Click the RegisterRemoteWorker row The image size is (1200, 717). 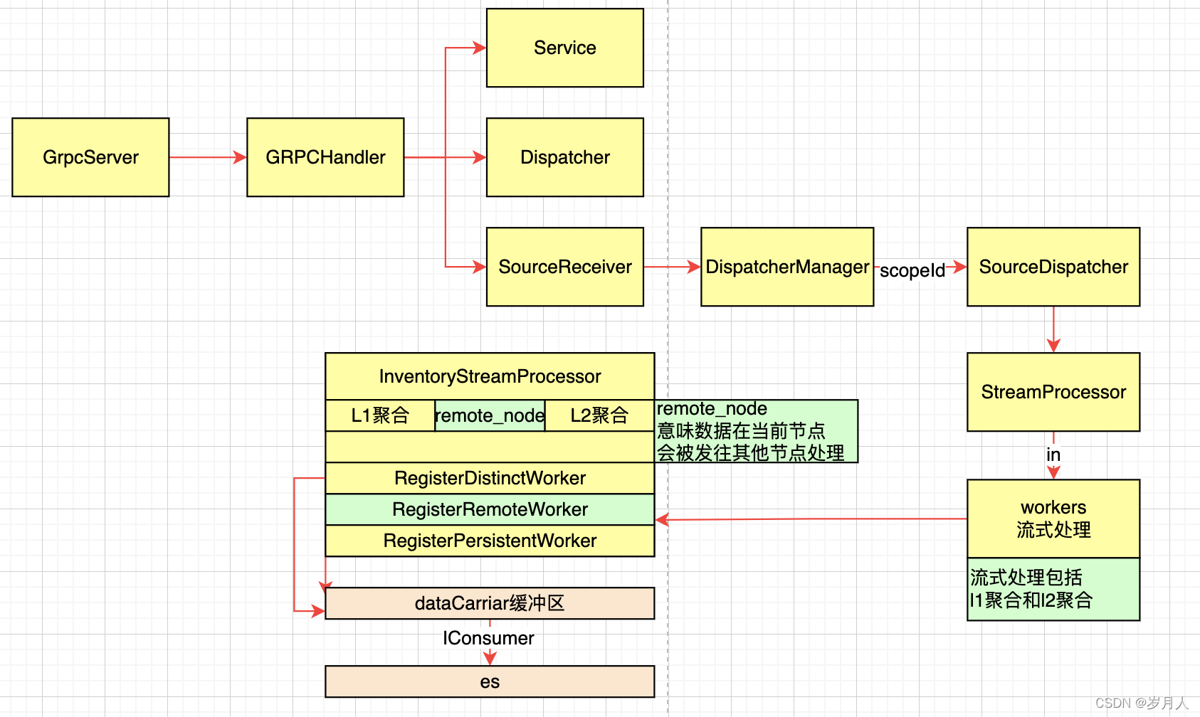490,509
